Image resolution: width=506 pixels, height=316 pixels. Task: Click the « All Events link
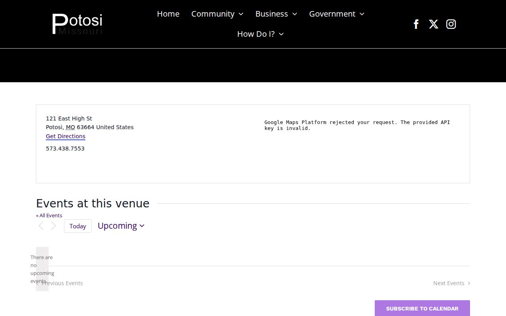tap(49, 215)
